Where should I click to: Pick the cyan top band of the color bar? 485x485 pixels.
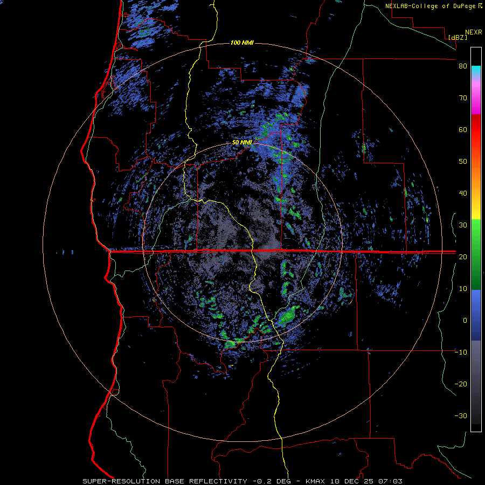pos(476,70)
